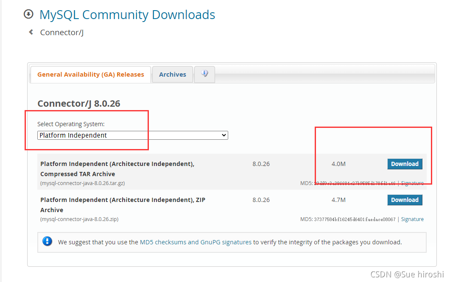Click the mysql-connector-java-8.0.26.tar.gz filename
This screenshot has height=282, width=450.
point(83,183)
